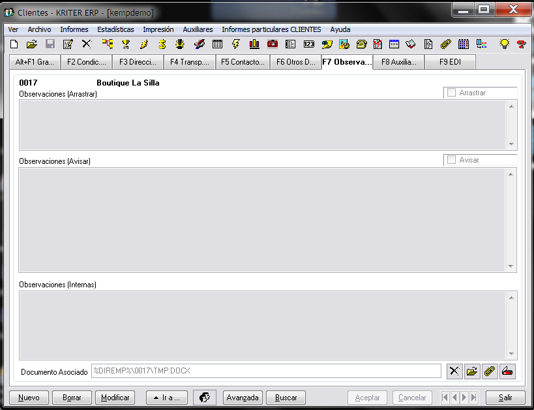Click the red eraser button next to paperclip
The width and height of the screenshot is (534, 410).
point(507,371)
